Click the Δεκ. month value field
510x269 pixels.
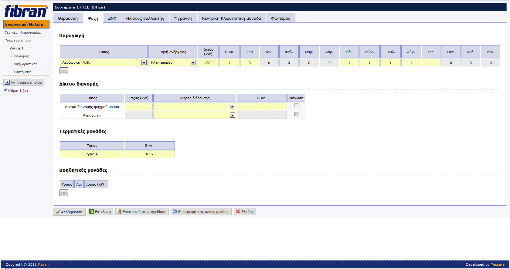point(491,63)
